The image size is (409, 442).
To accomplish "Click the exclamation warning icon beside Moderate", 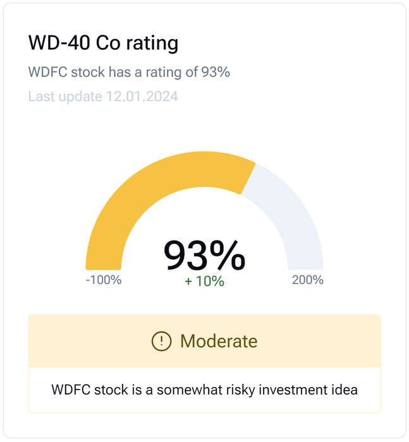I will (x=161, y=341).
